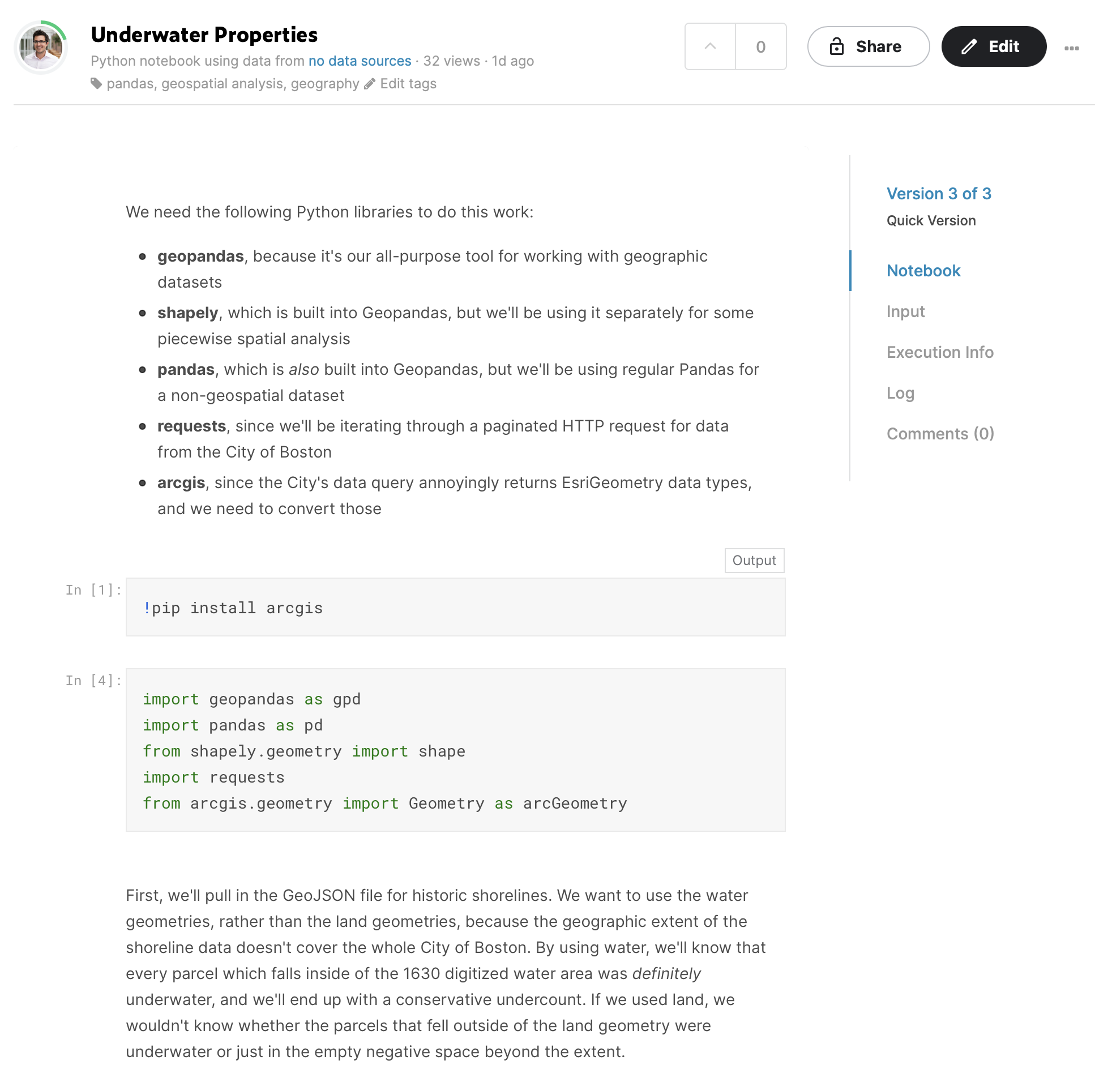Open the Version 3 of 3 selector
Image resolution: width=1095 pixels, height=1077 pixels.
click(938, 194)
